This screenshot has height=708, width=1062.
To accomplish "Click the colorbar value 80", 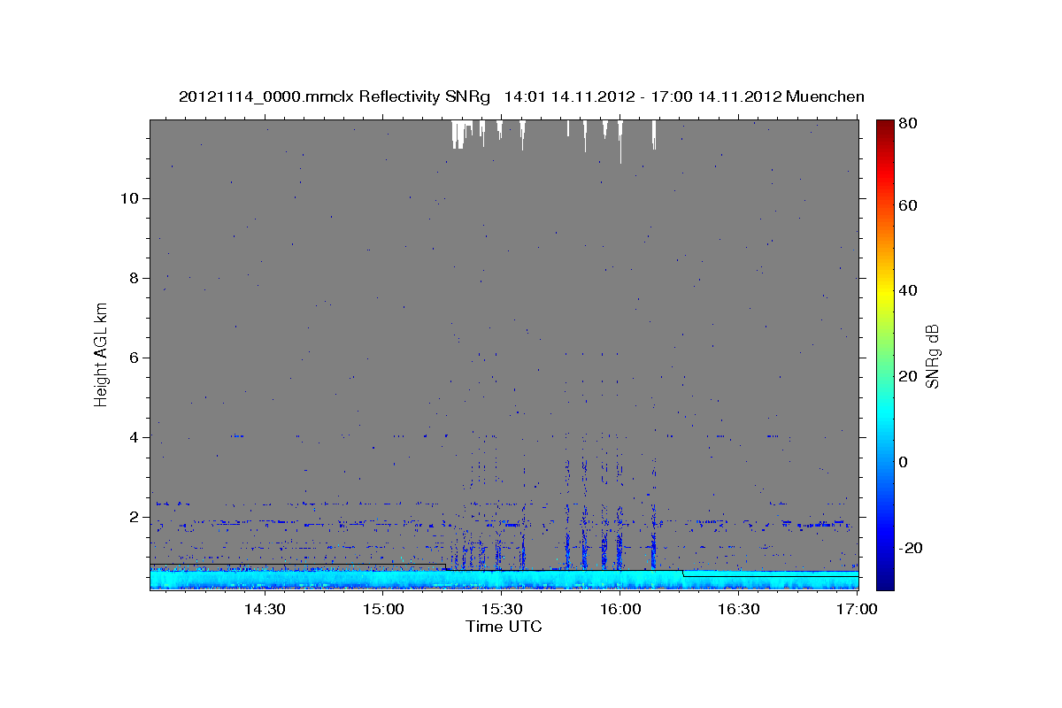I will pos(909,123).
